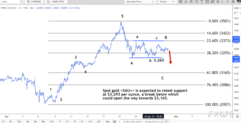
Task: Click the 3373 price label on axis
Action: [237, 38]
